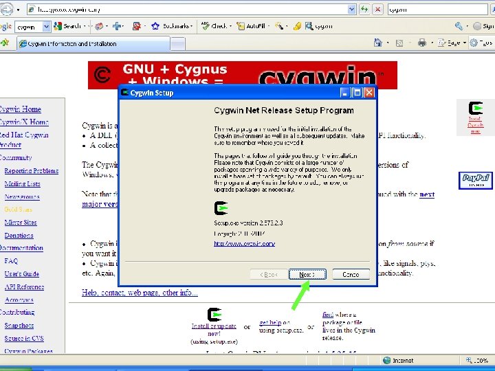495x371 pixels.
Task: Open the FAQ link
Action: point(12,260)
